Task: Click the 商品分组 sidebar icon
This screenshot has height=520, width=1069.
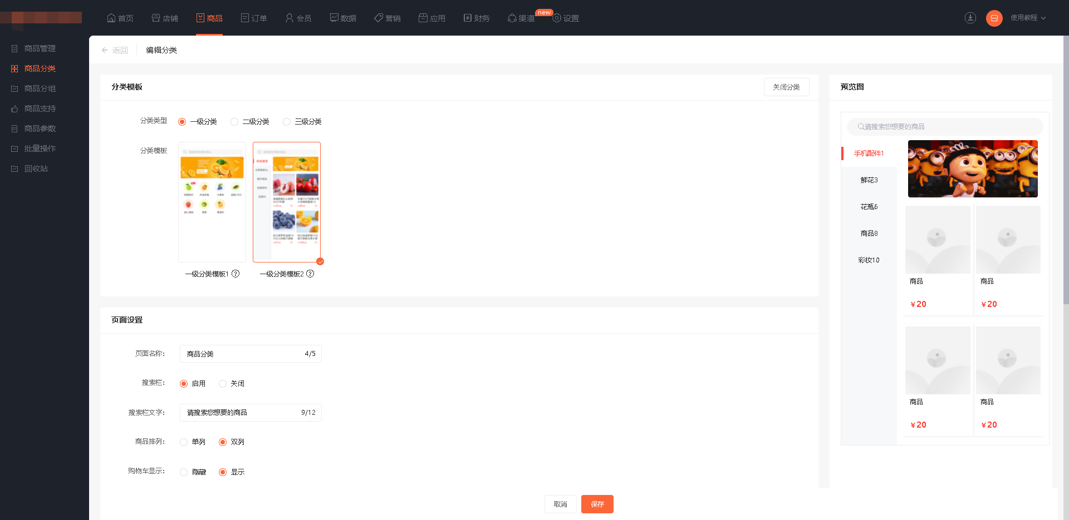Action: (x=14, y=89)
